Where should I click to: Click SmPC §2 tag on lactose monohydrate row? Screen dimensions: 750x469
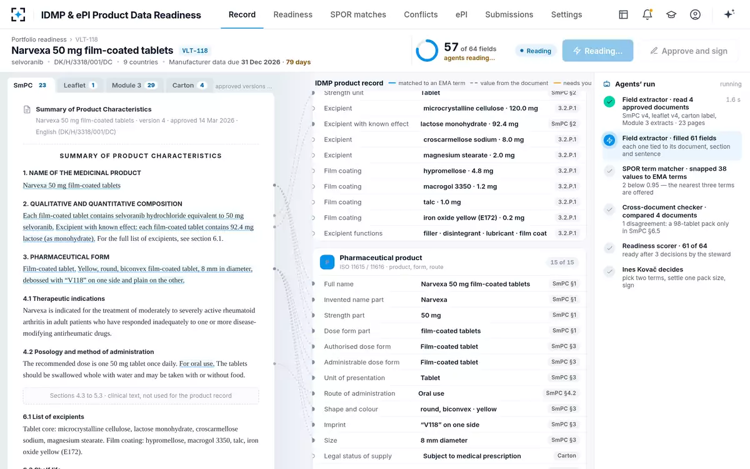[x=564, y=124]
